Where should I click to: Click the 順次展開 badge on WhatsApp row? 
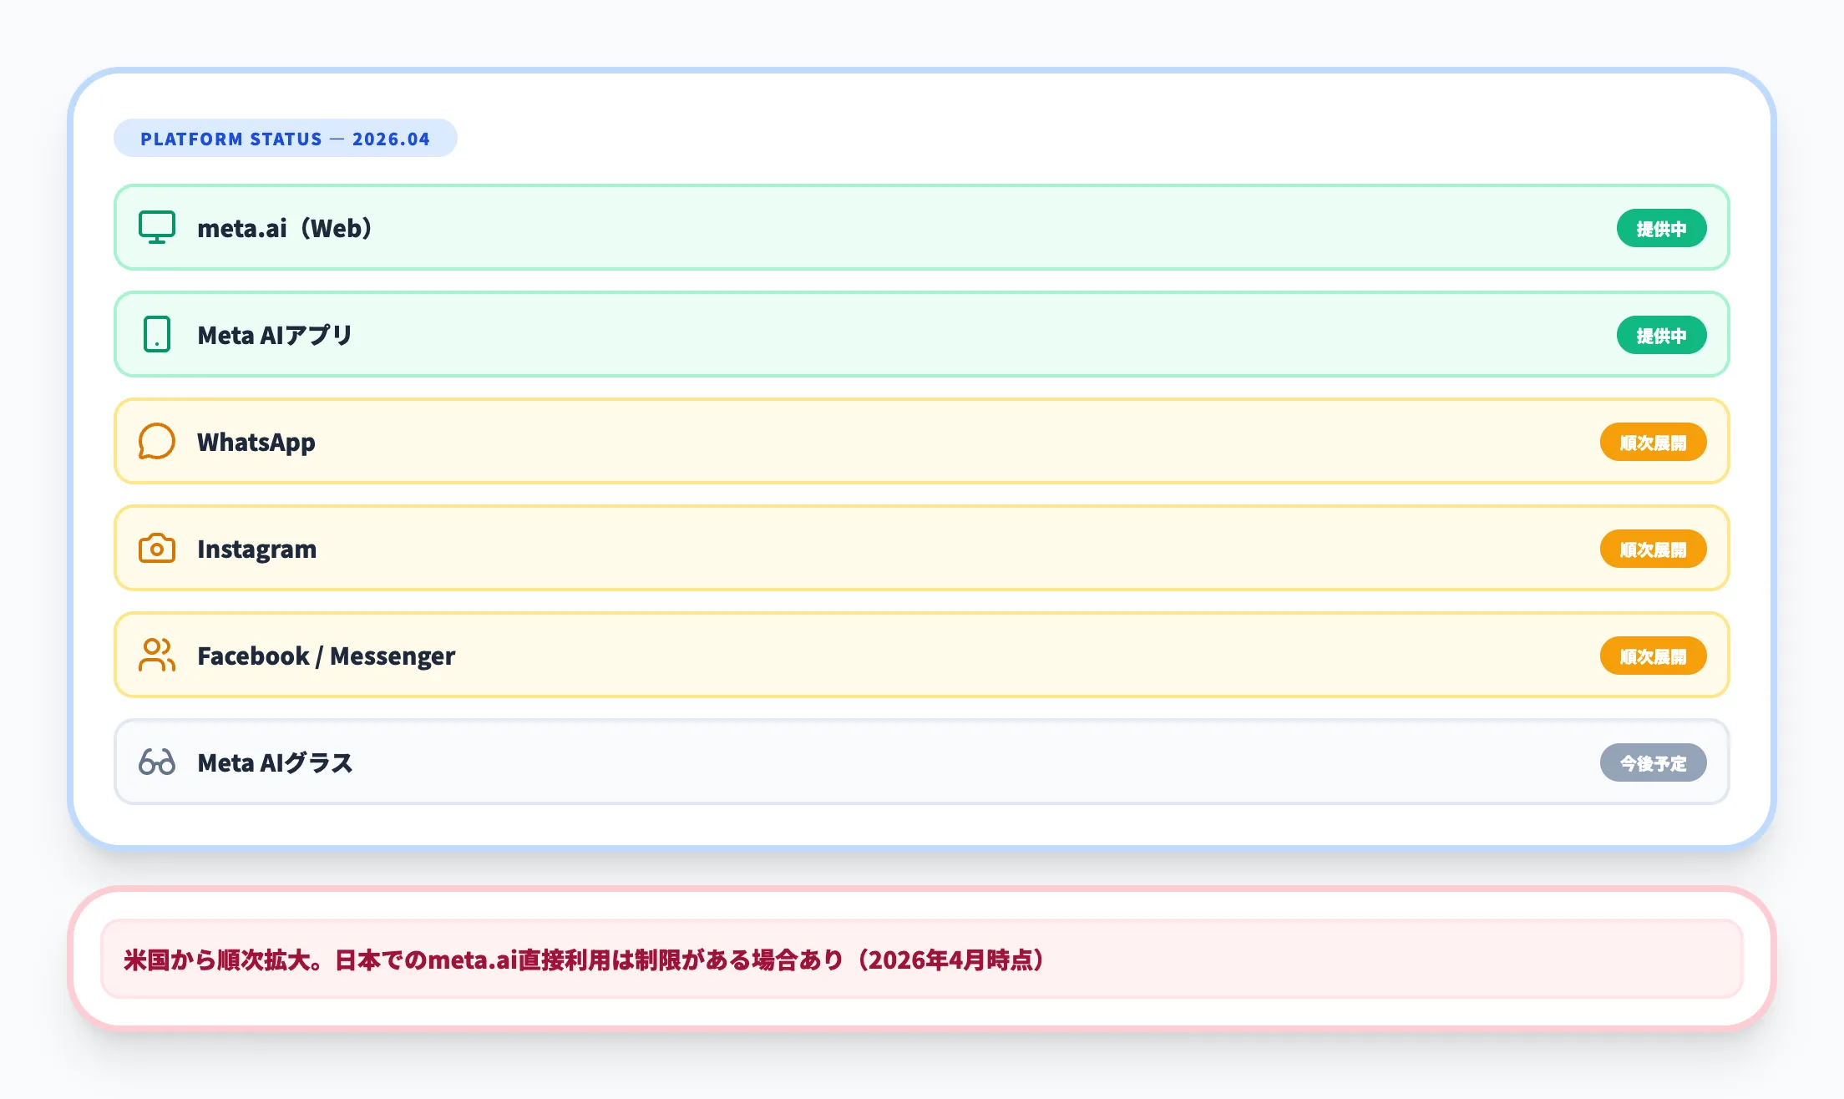point(1653,442)
